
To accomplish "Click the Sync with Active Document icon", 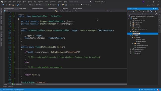I will coord(143,11).
